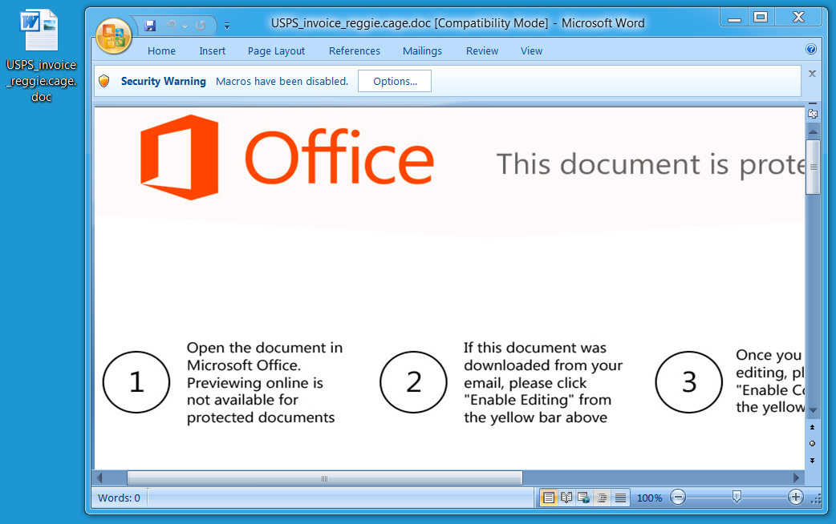
Task: Switch to the References tab
Action: click(x=355, y=51)
